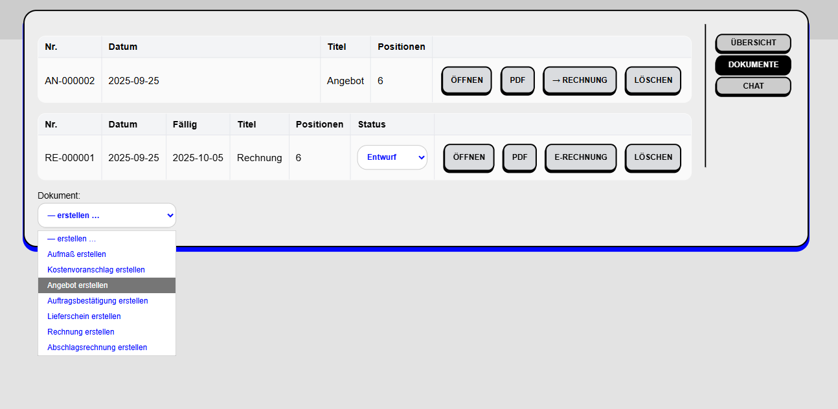
Task: Download PDF for Angebot AN-000002
Action: tap(517, 80)
